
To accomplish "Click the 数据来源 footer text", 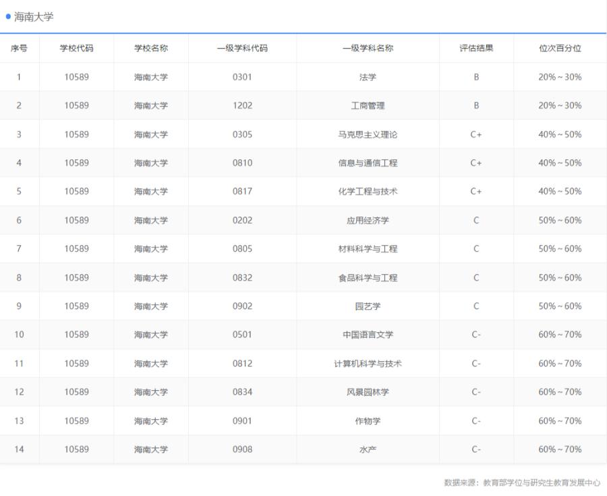I will click(x=519, y=483).
